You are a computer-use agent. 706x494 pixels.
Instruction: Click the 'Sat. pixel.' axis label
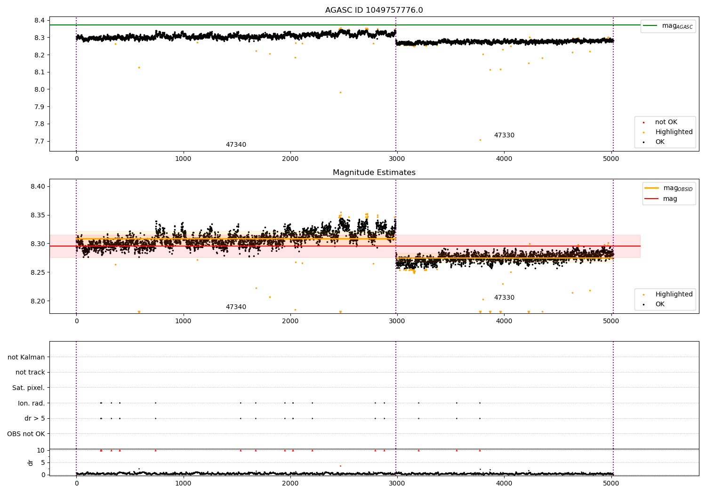click(28, 388)
